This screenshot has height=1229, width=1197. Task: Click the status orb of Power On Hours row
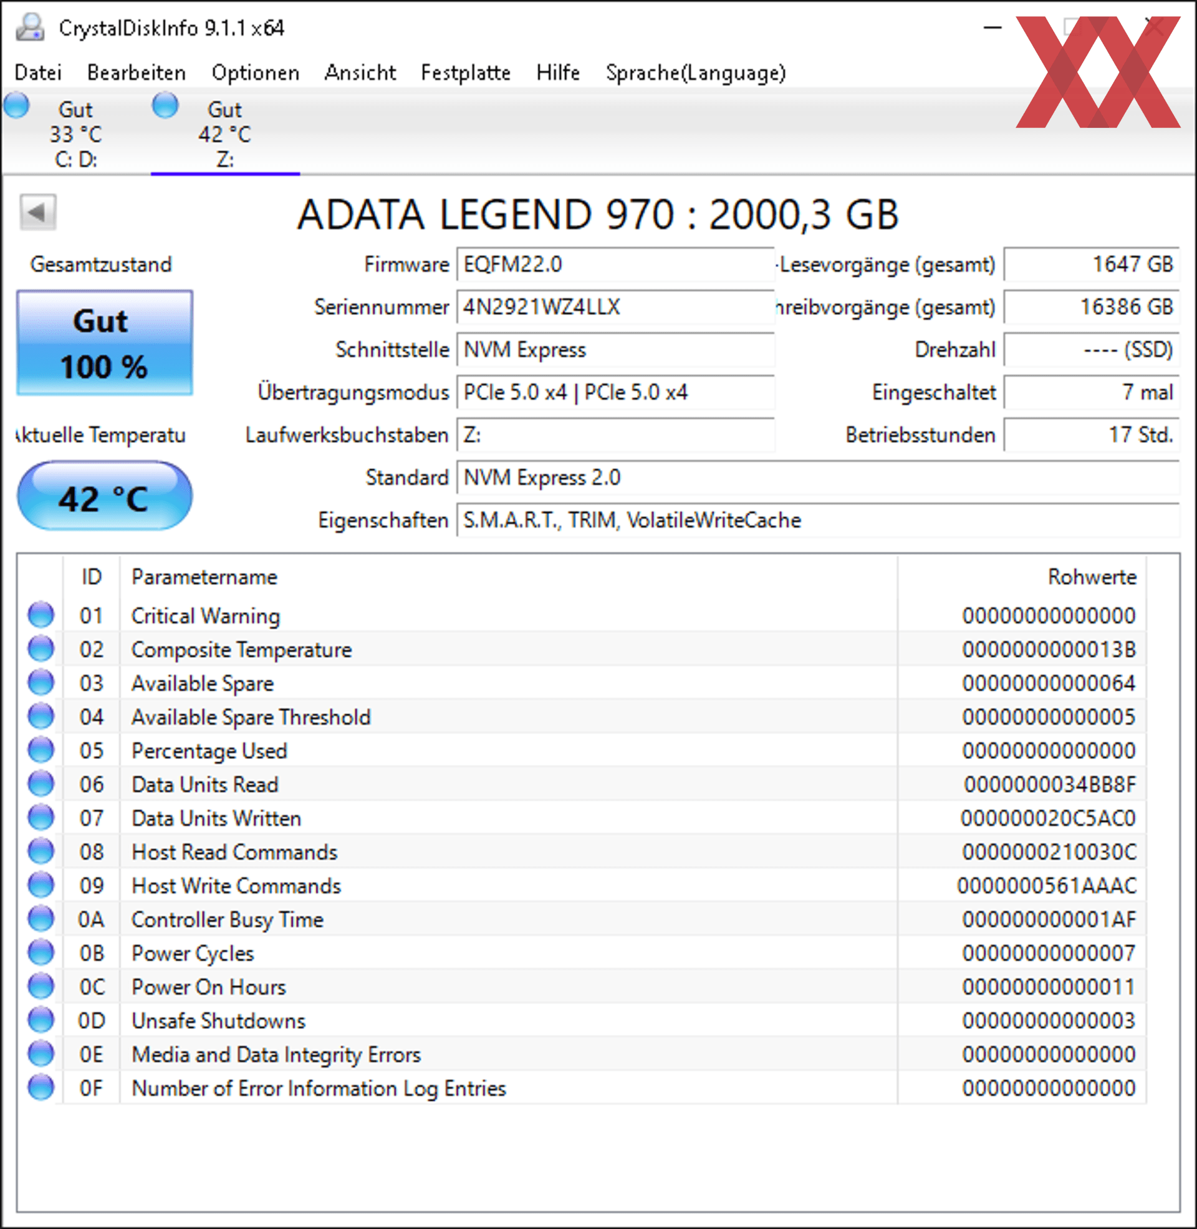[x=41, y=986]
